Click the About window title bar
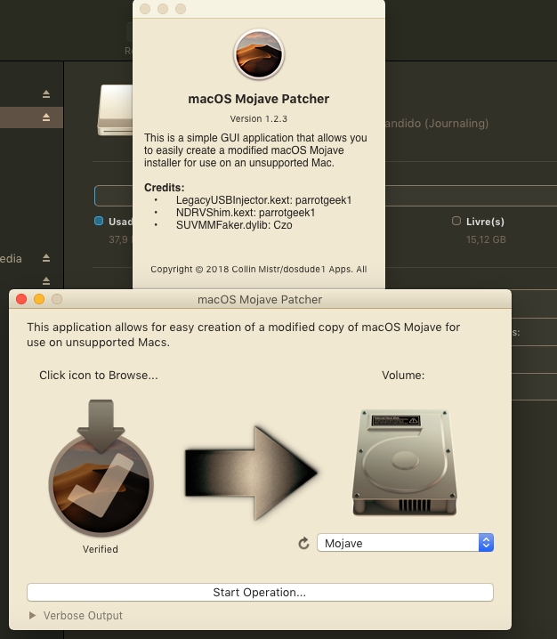 coord(259,9)
